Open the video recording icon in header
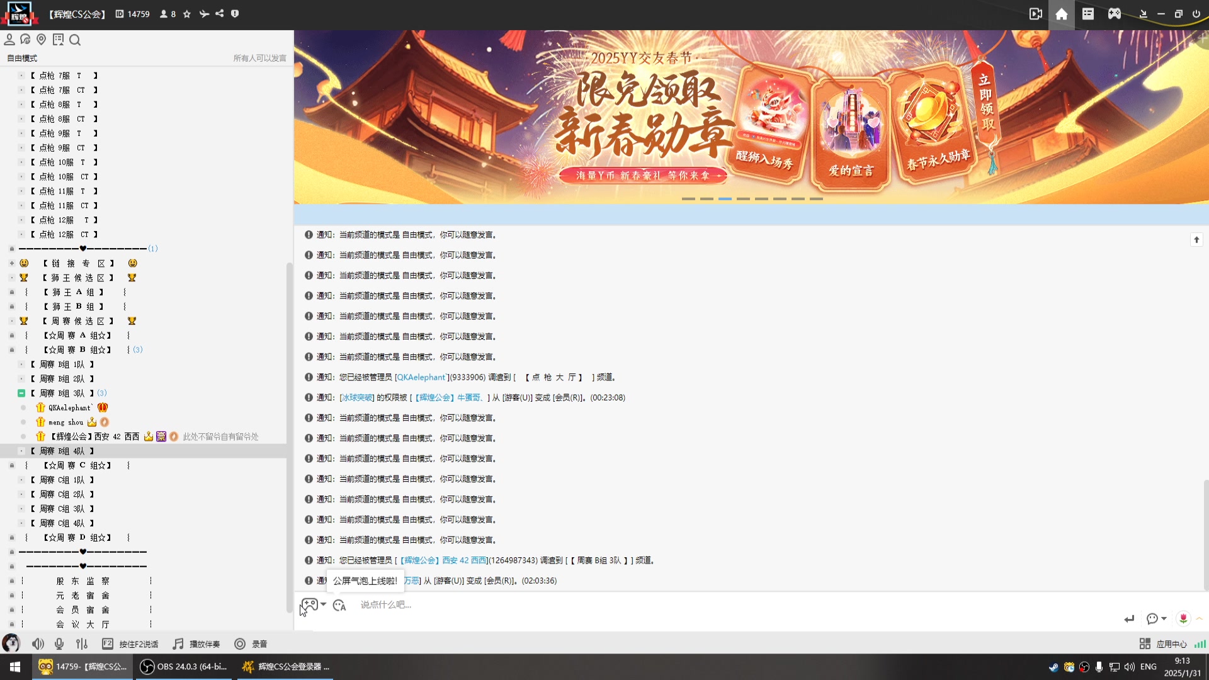This screenshot has height=680, width=1209. point(1036,14)
